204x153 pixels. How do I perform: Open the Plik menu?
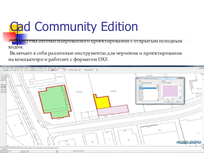coord(3,68)
